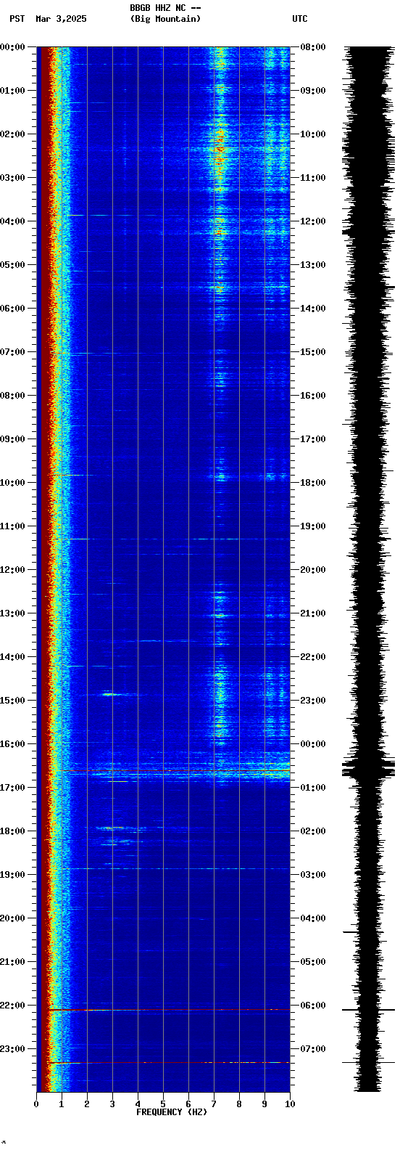Click the station title 'BBGB HHZ NC --'

click(165, 8)
